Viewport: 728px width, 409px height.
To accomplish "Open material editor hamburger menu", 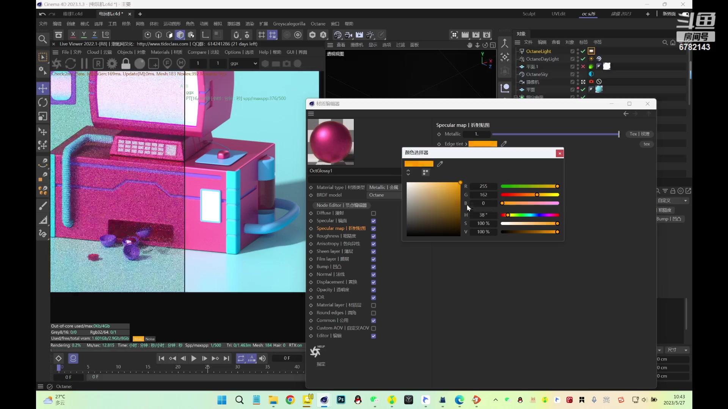I will 311,114.
